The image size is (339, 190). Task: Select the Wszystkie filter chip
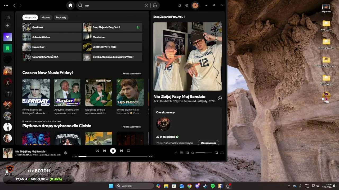(30, 17)
